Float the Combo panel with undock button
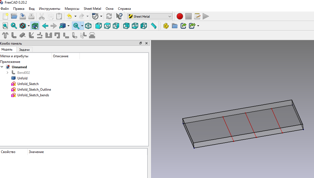 141,43
